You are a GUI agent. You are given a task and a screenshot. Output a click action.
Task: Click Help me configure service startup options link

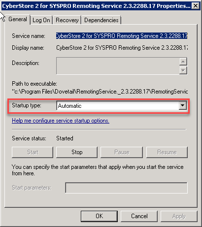[61, 121]
